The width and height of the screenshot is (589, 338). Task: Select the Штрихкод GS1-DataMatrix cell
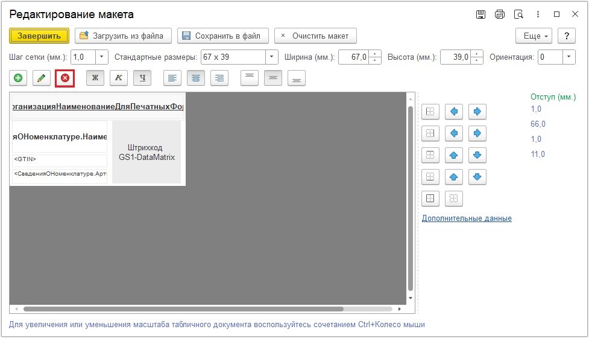click(x=146, y=152)
